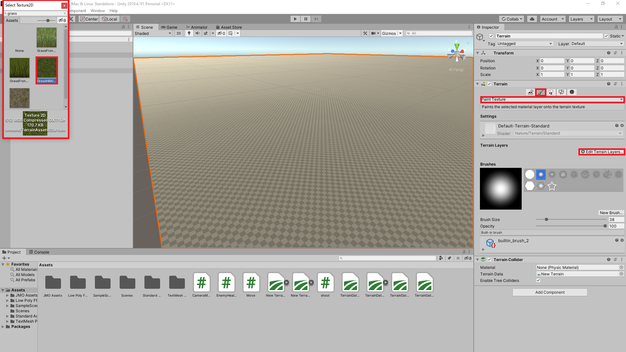Switch to the Game tab
626x352 pixels.
(170, 27)
